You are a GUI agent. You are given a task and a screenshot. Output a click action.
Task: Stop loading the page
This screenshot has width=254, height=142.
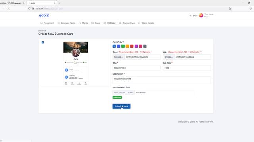[8, 9]
